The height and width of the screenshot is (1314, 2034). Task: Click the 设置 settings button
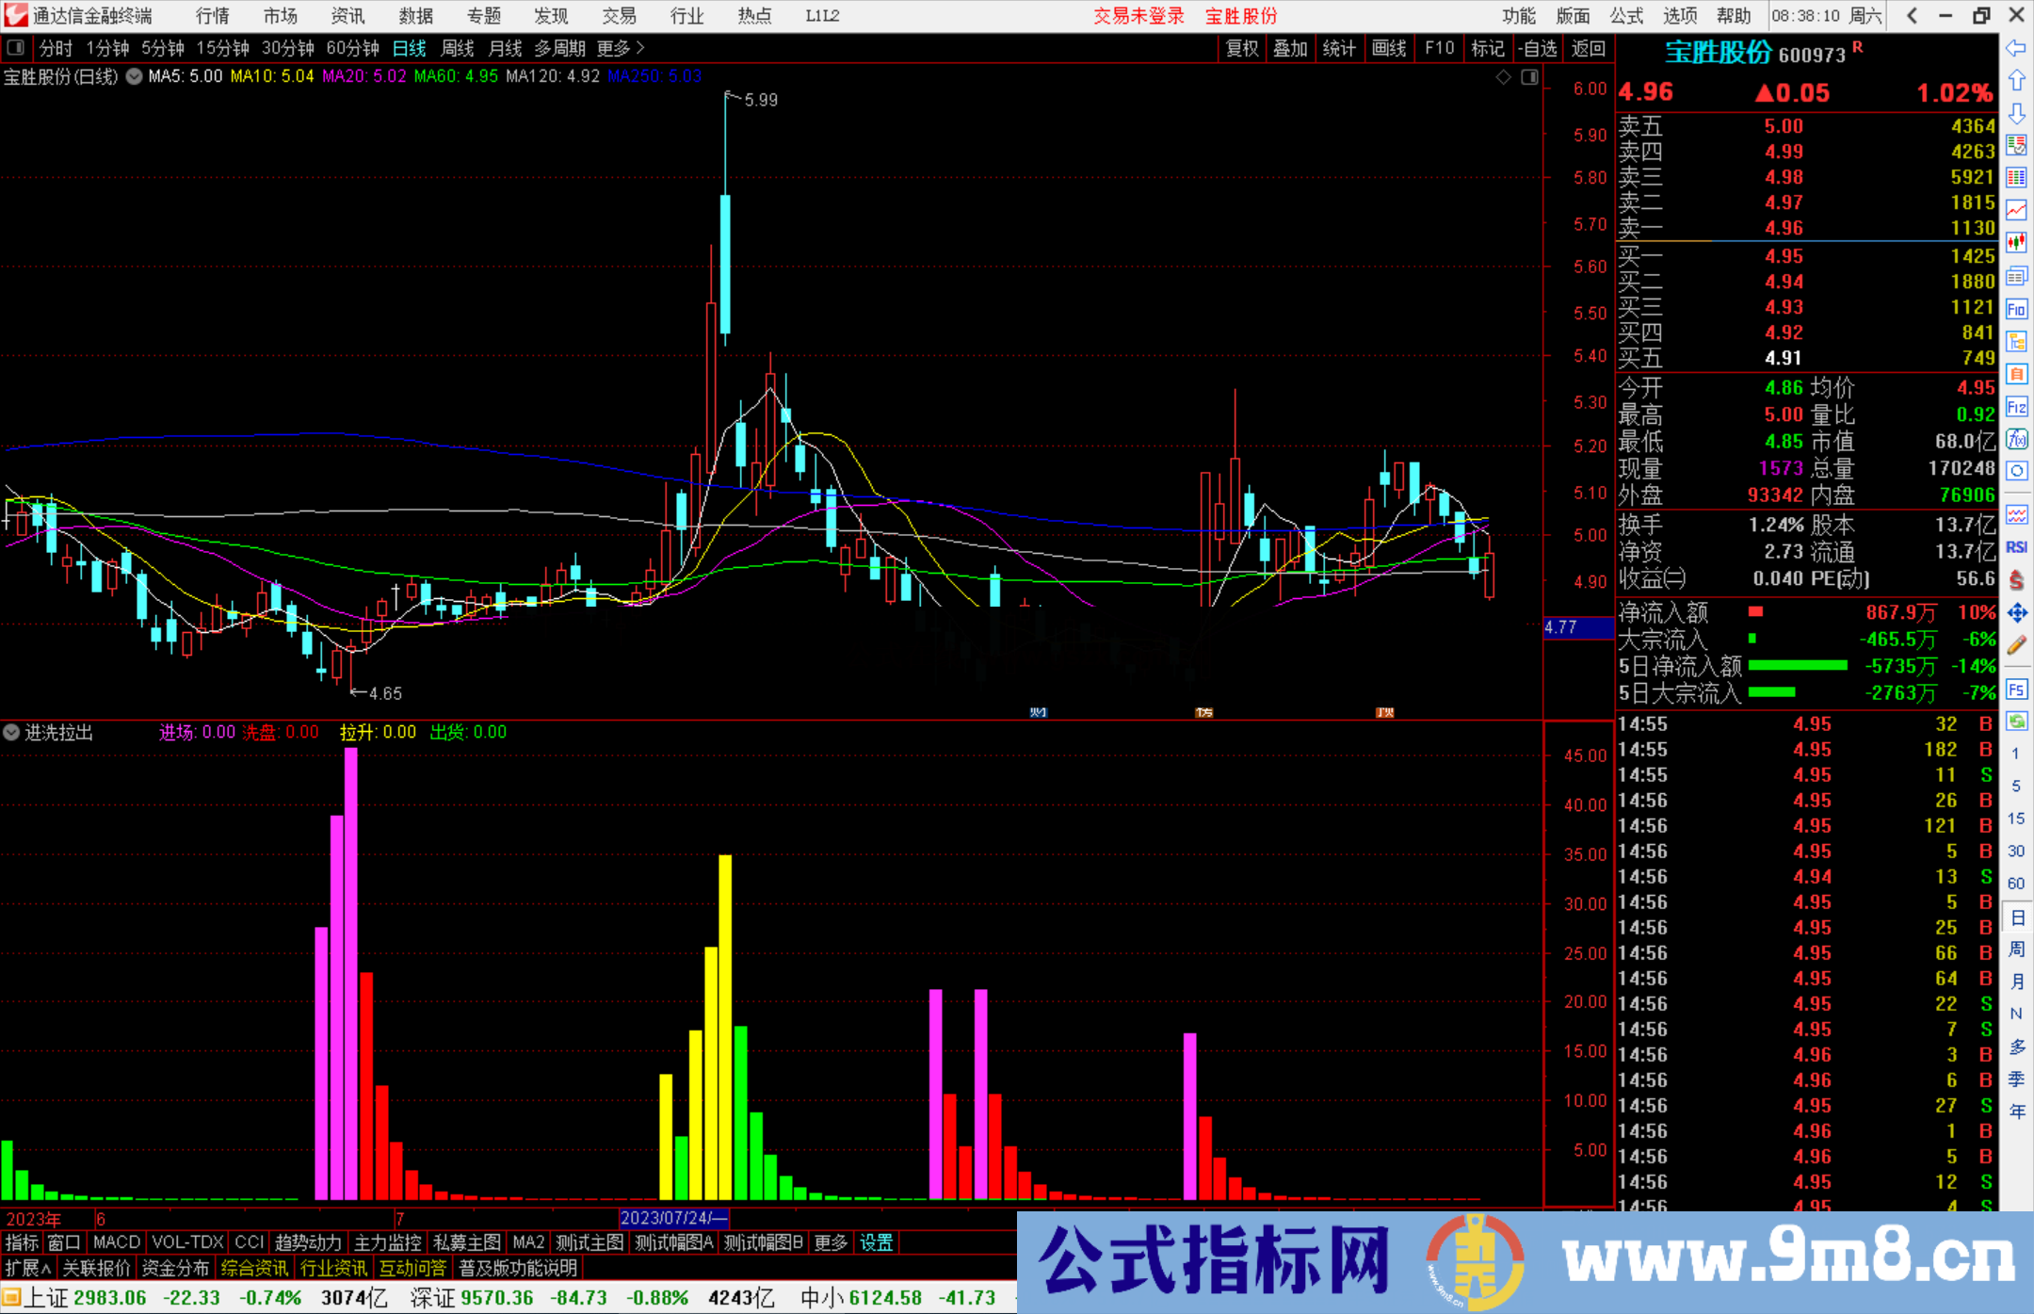pos(876,1242)
